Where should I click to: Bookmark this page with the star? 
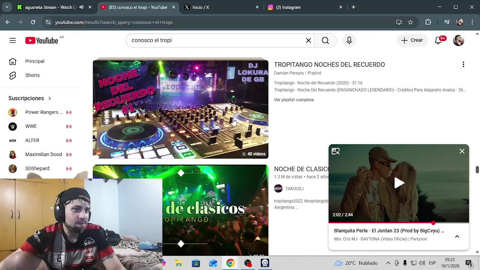(x=410, y=22)
